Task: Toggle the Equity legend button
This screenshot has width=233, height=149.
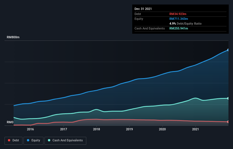Action: tap(33, 141)
